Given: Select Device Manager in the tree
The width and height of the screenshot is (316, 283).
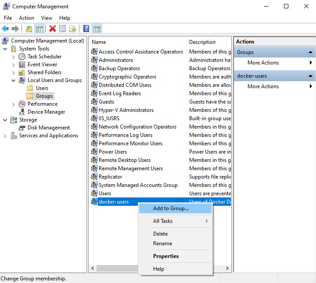Looking at the screenshot, I should (x=46, y=112).
